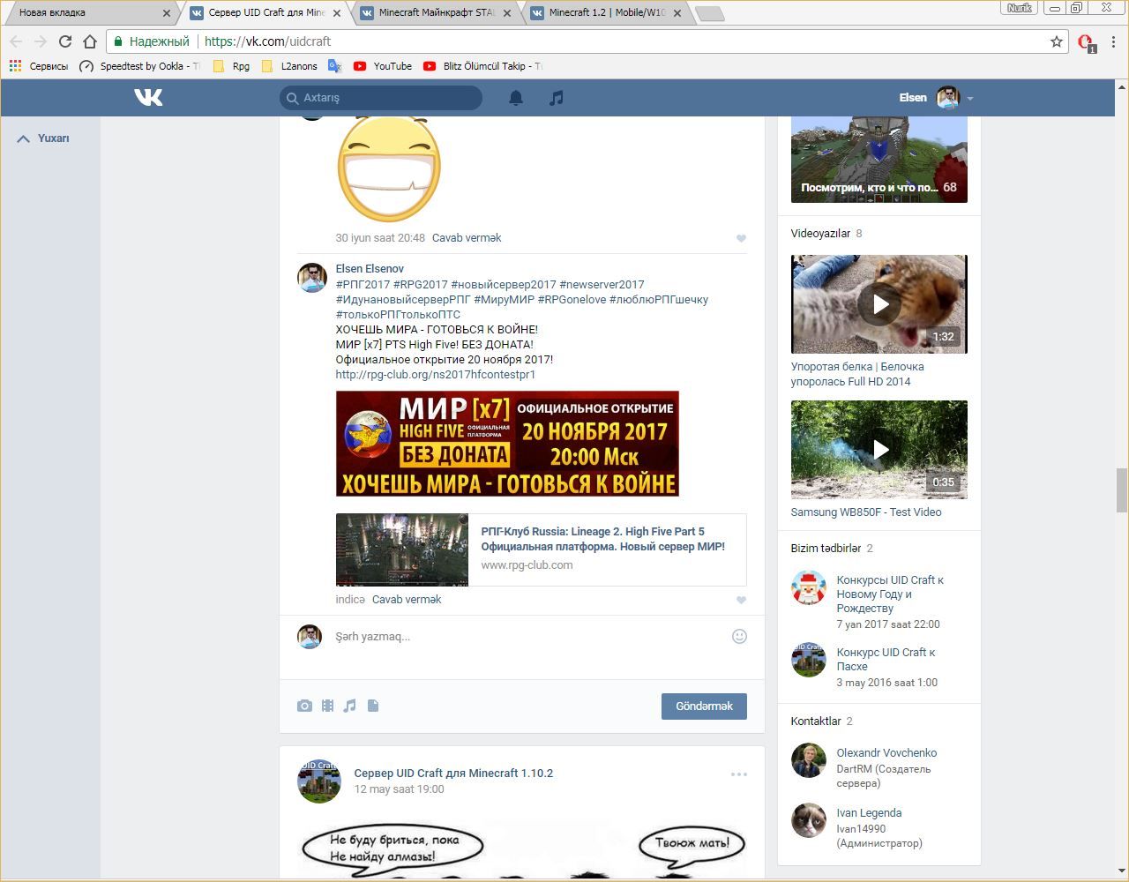Open the Посмотрим, кто и что album thumbnail

879,159
